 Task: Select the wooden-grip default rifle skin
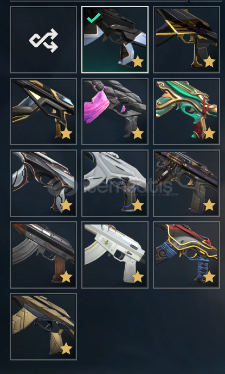pyautogui.click(x=43, y=255)
